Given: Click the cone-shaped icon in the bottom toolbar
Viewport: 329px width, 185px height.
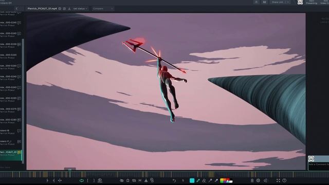Looking at the screenshot, I should [x=146, y=180].
